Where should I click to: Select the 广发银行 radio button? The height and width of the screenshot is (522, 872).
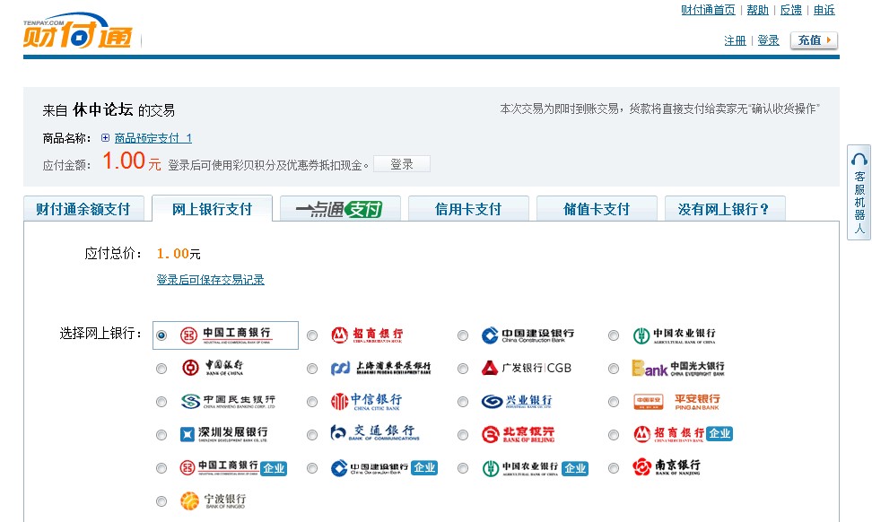pyautogui.click(x=463, y=369)
